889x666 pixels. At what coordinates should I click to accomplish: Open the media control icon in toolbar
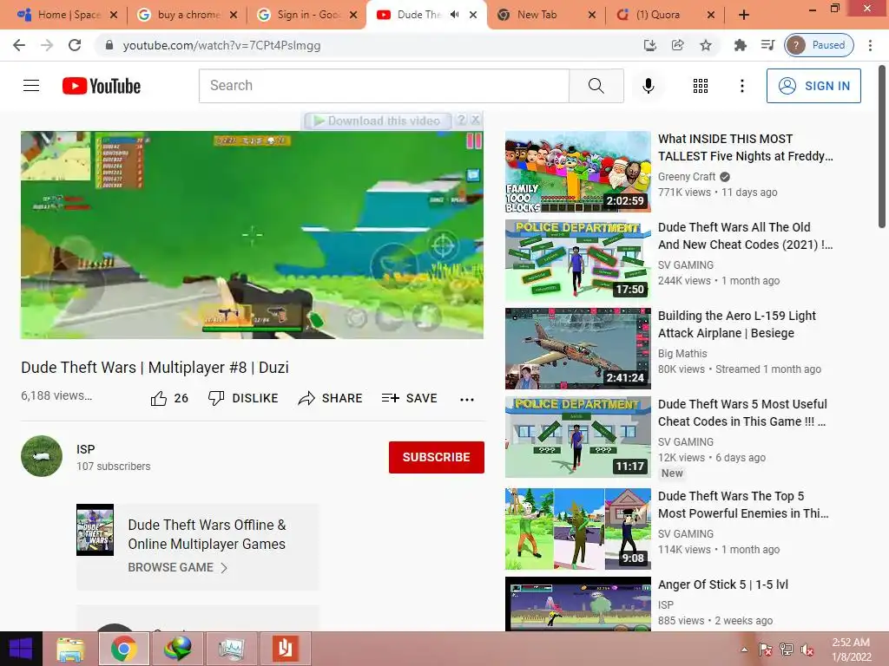(767, 45)
